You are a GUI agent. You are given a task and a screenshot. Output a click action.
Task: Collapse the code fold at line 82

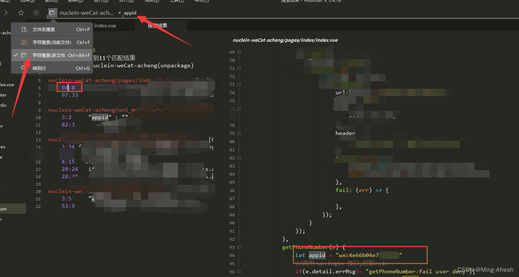(x=239, y=158)
